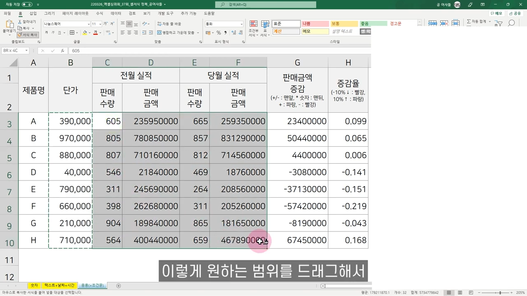Toggle 자동 줄 바꿈 wrap text
The height and width of the screenshot is (296, 527).
(x=169, y=24)
